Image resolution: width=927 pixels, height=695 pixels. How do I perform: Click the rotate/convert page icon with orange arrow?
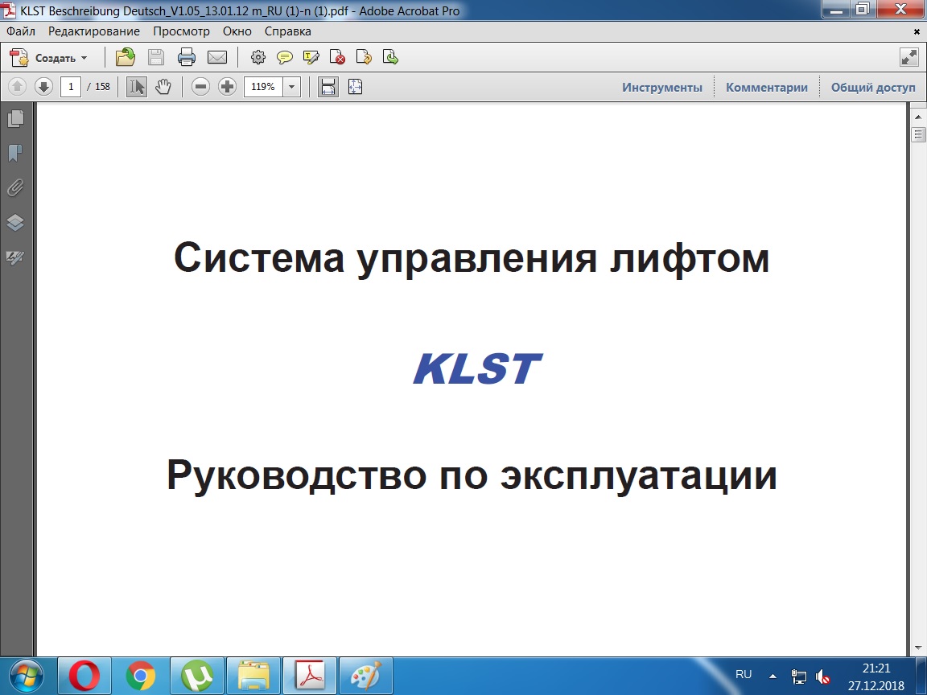364,57
